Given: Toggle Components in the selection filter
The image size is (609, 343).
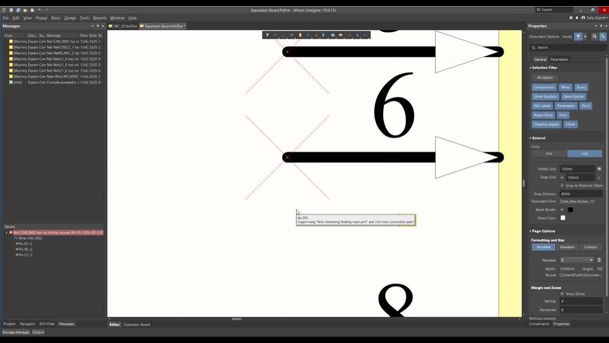Looking at the screenshot, I should tap(544, 87).
